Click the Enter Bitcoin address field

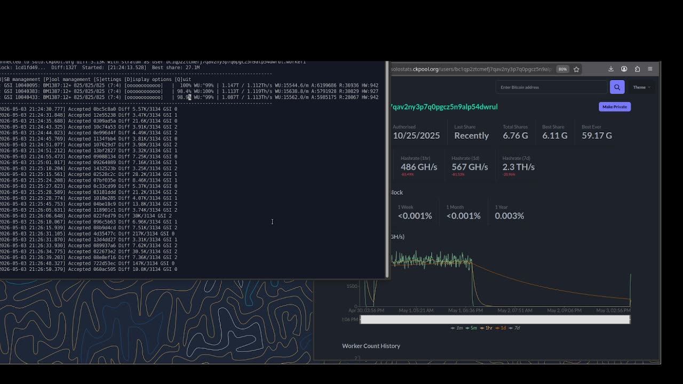point(552,87)
